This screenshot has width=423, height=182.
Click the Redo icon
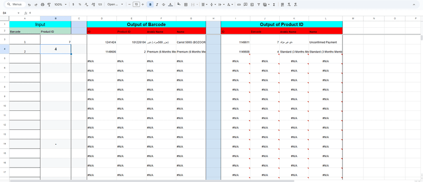coord(36,5)
